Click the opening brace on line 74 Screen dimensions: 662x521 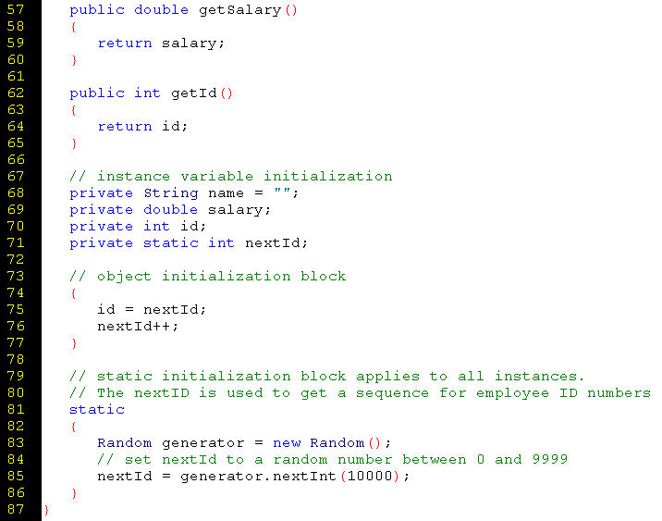pos(74,293)
